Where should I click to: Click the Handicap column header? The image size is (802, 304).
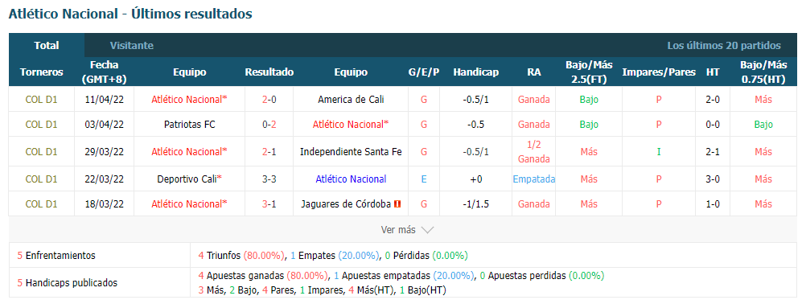click(x=475, y=72)
